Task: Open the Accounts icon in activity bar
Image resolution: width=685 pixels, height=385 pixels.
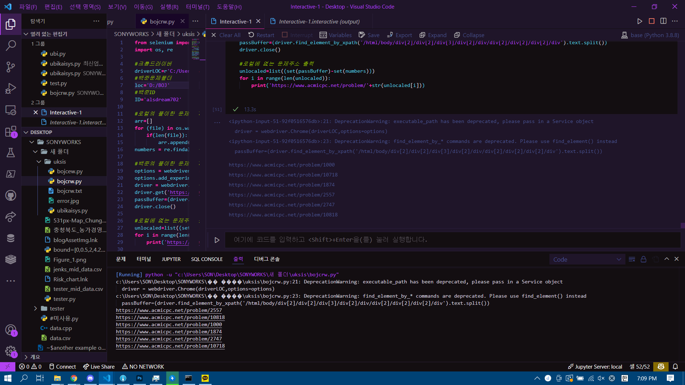Action: pyautogui.click(x=11, y=330)
